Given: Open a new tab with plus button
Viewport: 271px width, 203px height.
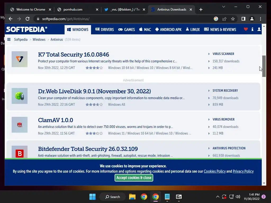Looking at the screenshot, I should coord(201,10).
